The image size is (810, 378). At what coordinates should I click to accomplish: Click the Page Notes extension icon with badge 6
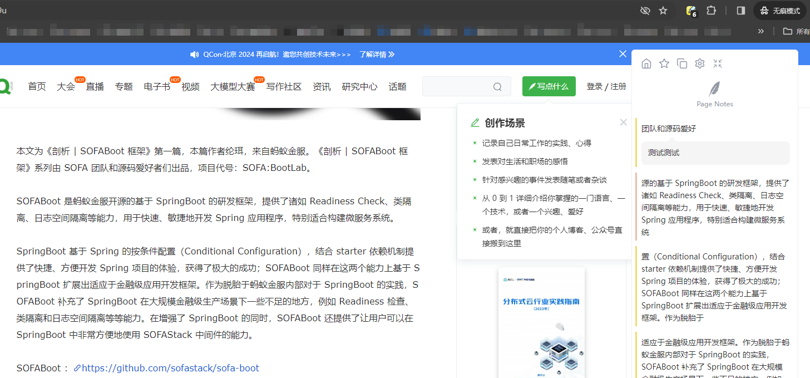point(692,11)
